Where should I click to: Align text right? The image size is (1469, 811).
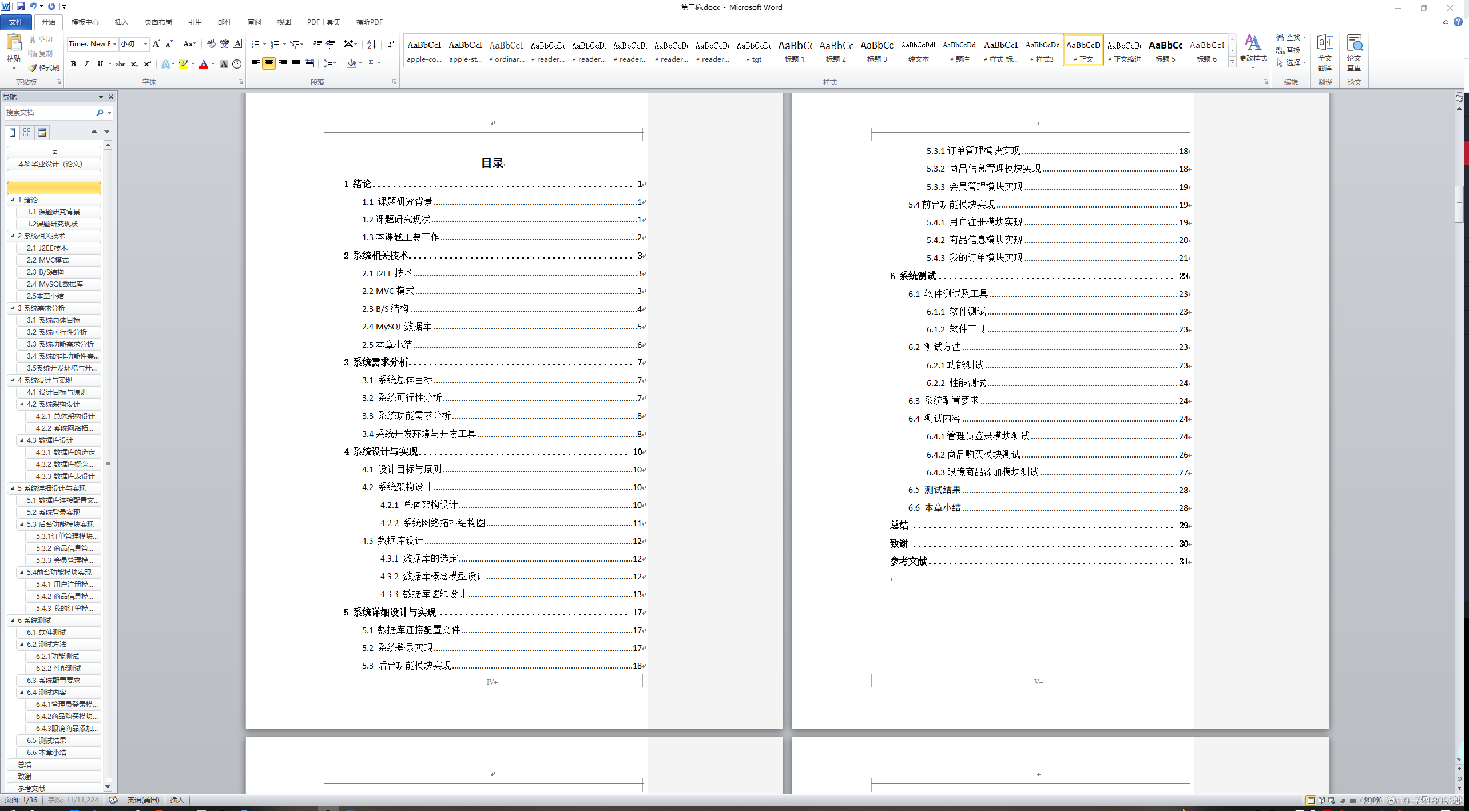(x=283, y=63)
